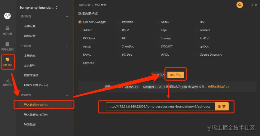
Task: Select the ApiPost format option
Action: pos(202,38)
